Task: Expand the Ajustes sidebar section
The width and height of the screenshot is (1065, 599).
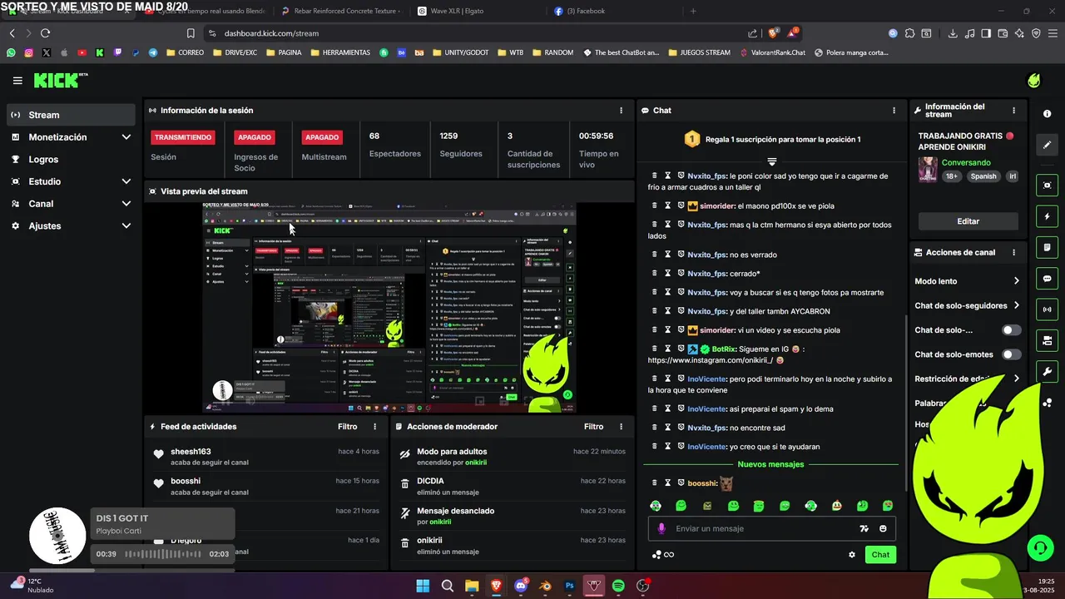Action: point(71,225)
